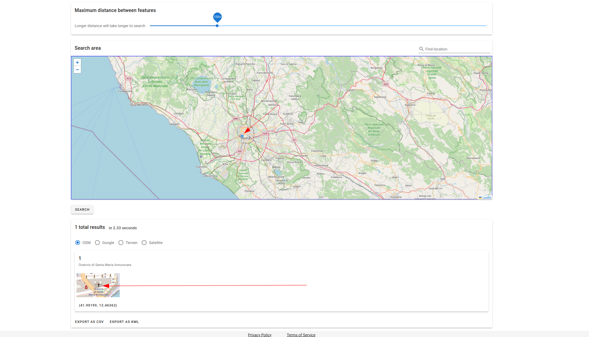Click the Pomezia label on map
Screen dimensions: 589x337
(249, 191)
